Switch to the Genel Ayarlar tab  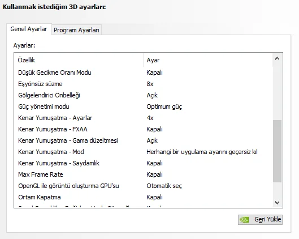pyautogui.click(x=29, y=29)
